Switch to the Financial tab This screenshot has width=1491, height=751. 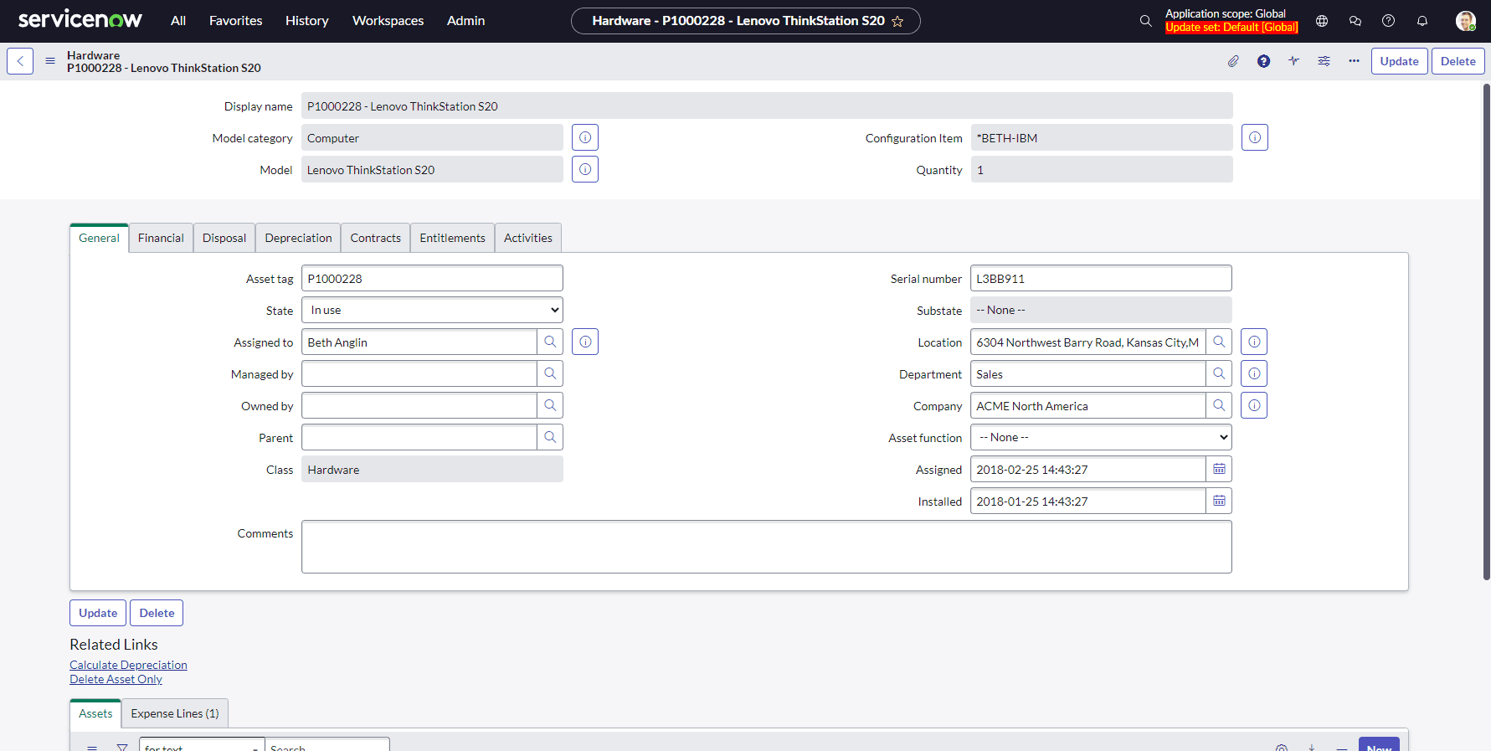click(161, 238)
